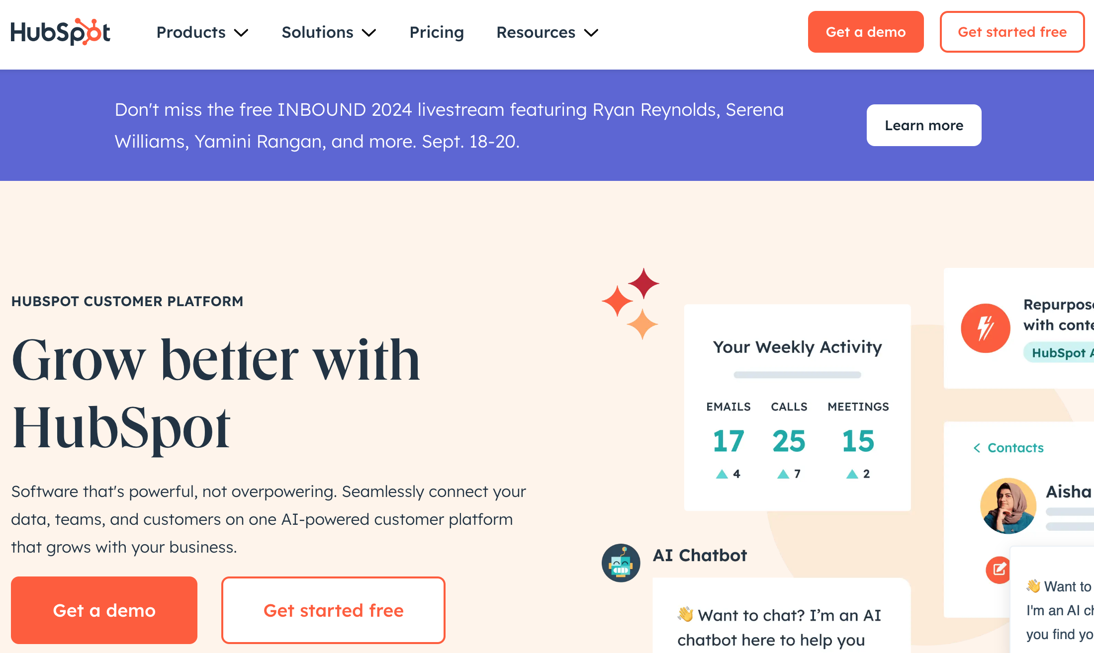Viewport: 1094px width, 653px height.
Task: Click the orange edit pencil icon
Action: [999, 570]
